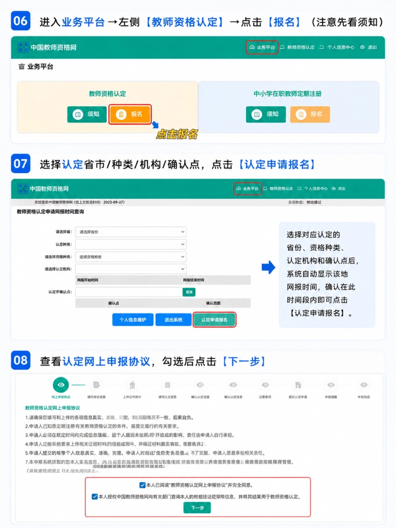Click the 网报开始时间 column header
396x528 pixels.
(88, 280)
